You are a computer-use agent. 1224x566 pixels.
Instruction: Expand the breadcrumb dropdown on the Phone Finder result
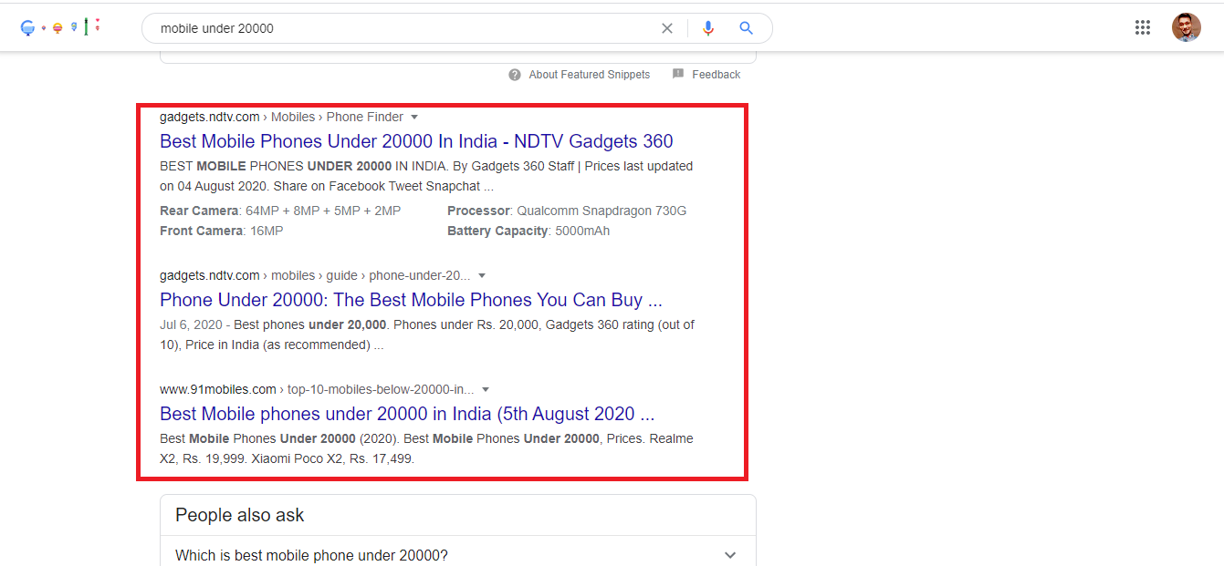tap(415, 117)
